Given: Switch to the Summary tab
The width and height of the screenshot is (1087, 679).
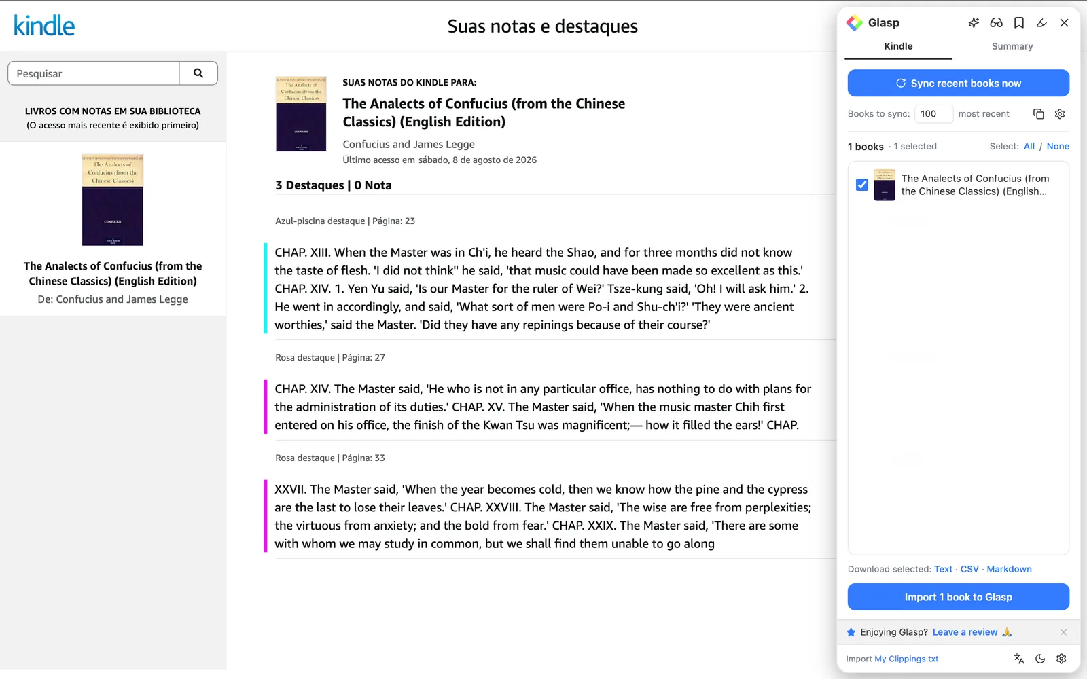Looking at the screenshot, I should pyautogui.click(x=1012, y=46).
